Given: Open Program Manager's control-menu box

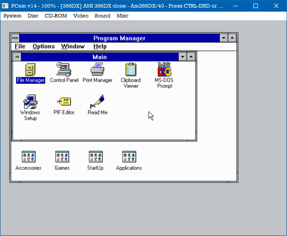Looking at the screenshot, I should pyautogui.click(x=15, y=38).
